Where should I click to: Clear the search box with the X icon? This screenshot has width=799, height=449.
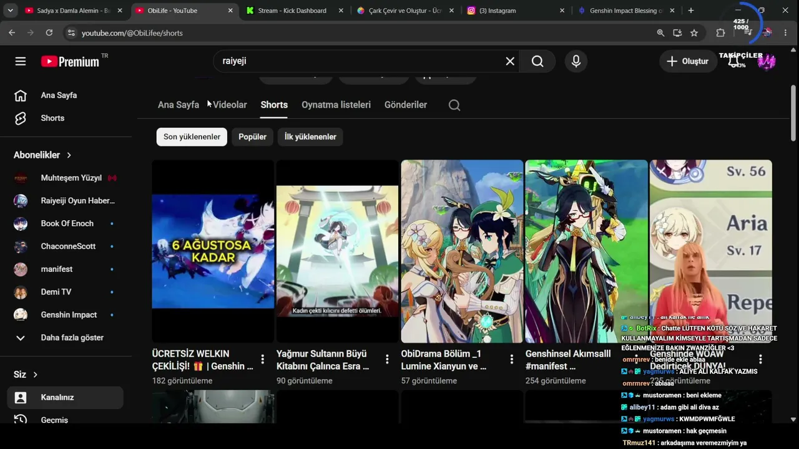click(510, 61)
